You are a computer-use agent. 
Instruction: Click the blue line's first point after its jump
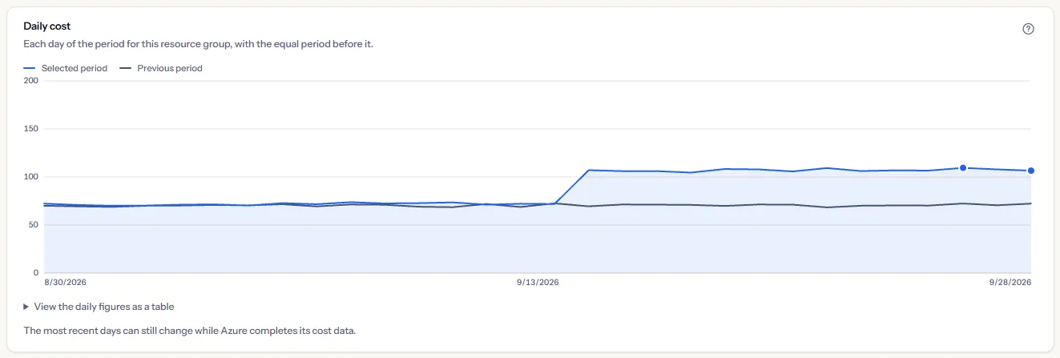(589, 170)
